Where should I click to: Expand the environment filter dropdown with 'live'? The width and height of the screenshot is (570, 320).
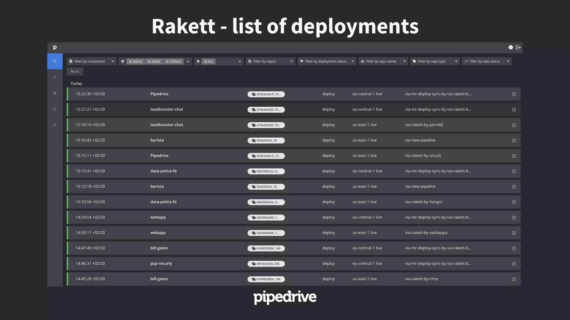tap(240, 61)
